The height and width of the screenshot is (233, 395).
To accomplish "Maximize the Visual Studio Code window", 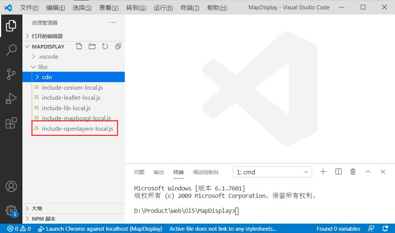I will click(363, 7).
